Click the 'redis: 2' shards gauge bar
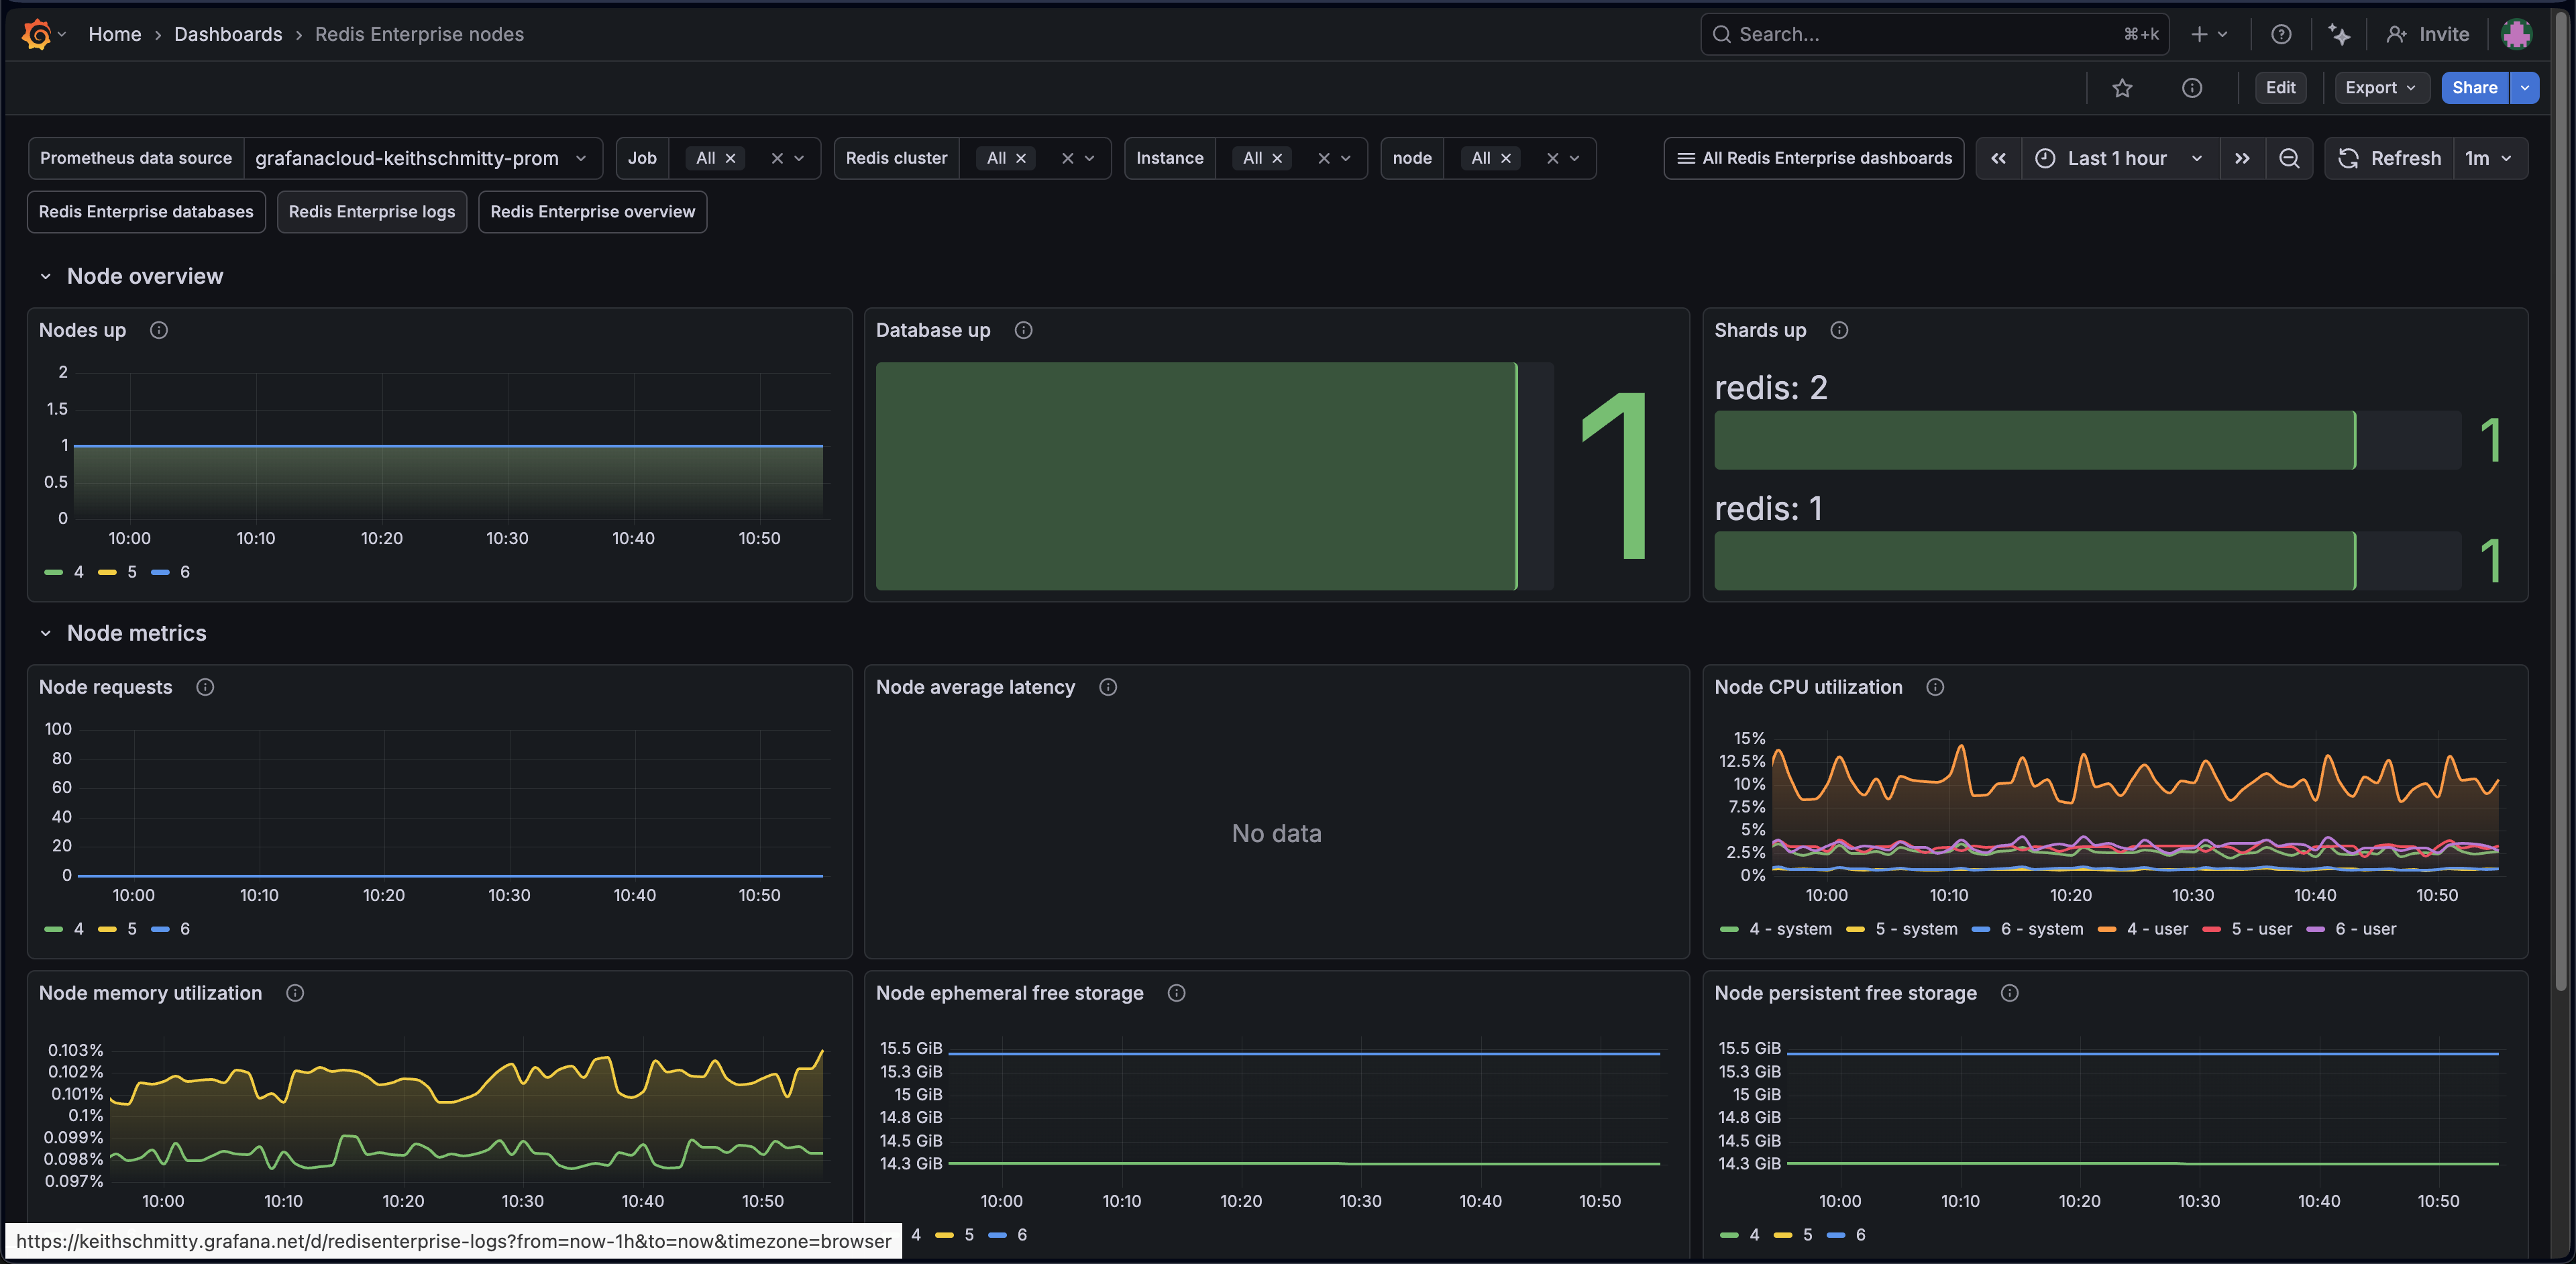This screenshot has width=2576, height=1264. tap(2088, 440)
